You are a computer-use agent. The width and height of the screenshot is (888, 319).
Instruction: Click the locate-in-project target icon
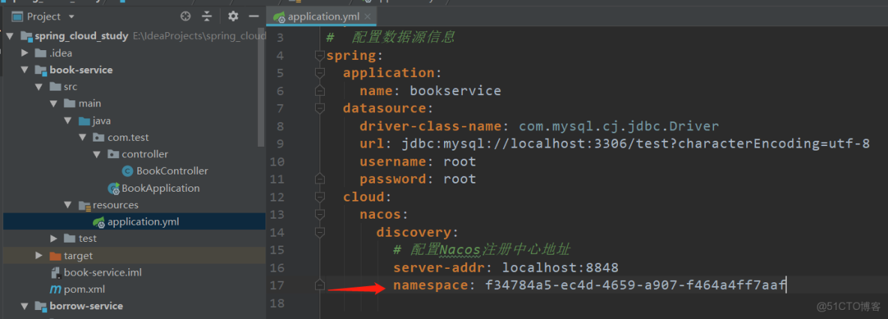point(186,16)
